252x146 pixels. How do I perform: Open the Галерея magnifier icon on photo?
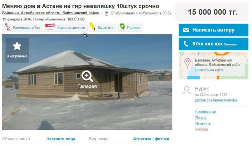(87, 76)
